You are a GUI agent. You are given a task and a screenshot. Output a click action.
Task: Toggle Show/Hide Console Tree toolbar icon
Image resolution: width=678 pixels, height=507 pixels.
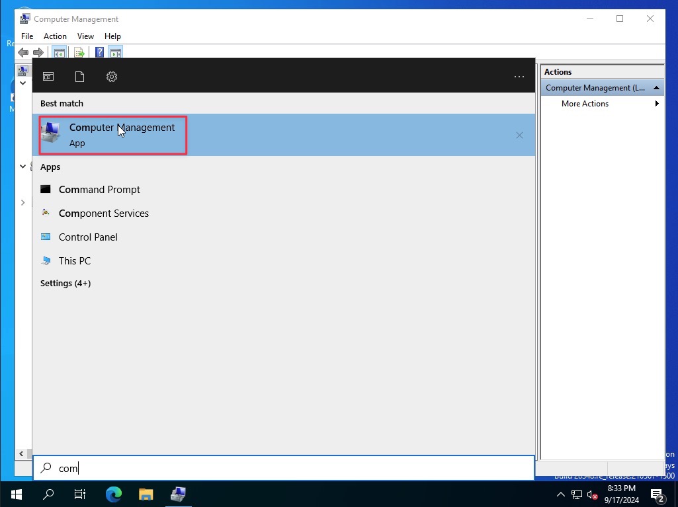(x=60, y=53)
